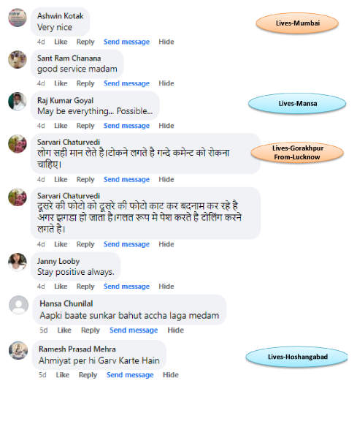Send message to Hansa Chunilal
This screenshot has height=443, width=357.
tap(134, 330)
